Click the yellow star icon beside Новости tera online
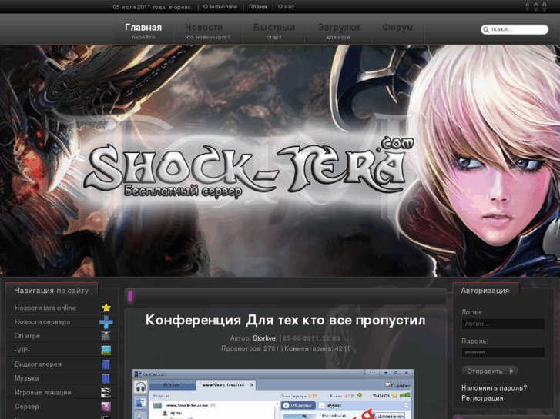Image resolution: width=560 pixels, height=419 pixels. 106,308
